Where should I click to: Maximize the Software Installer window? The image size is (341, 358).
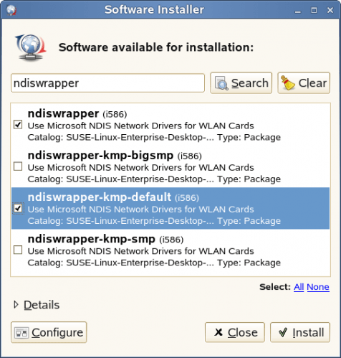pos(314,10)
